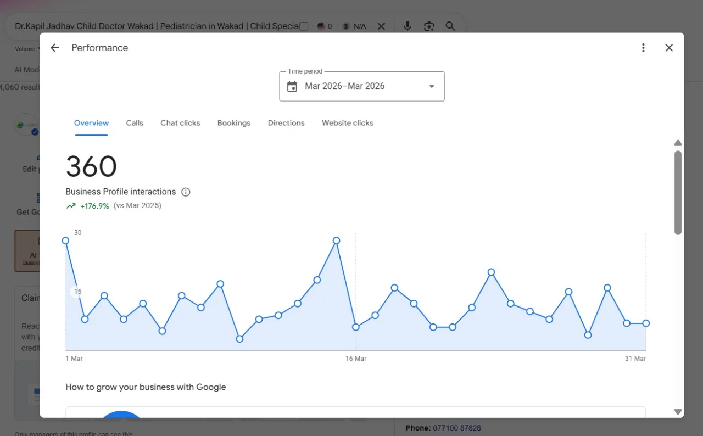
Task: Click the magnifier search icon
Action: 450,26
